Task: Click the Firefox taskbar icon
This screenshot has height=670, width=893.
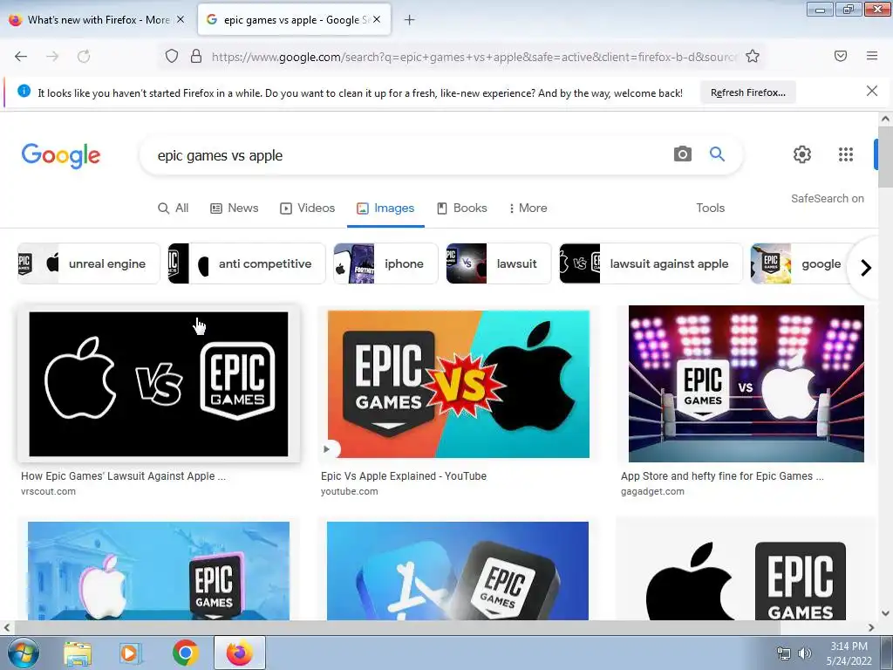Action: (x=240, y=653)
